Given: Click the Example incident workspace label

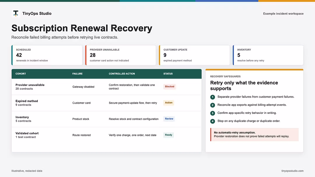Looking at the screenshot, I should pos(283,14).
